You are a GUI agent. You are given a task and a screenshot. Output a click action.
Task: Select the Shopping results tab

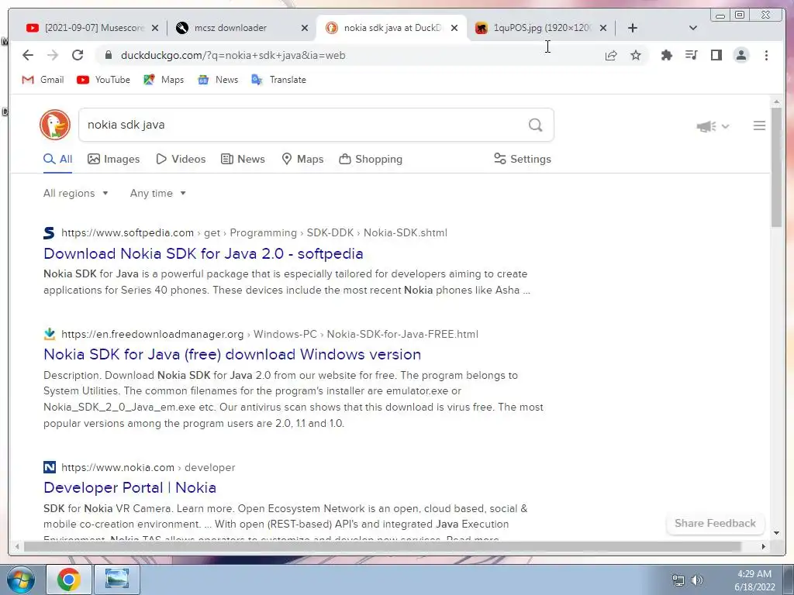coord(371,159)
